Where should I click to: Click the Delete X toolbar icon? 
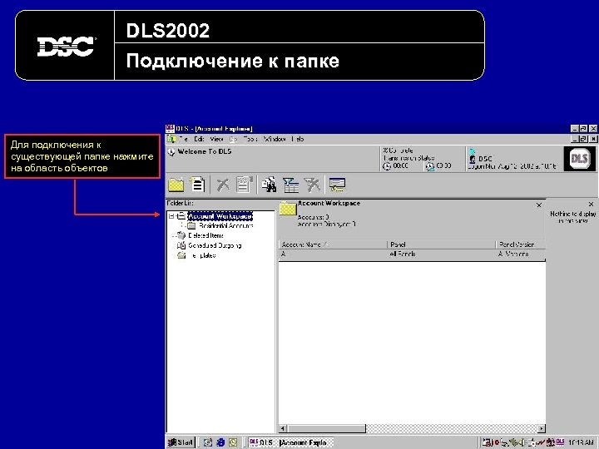pos(223,185)
